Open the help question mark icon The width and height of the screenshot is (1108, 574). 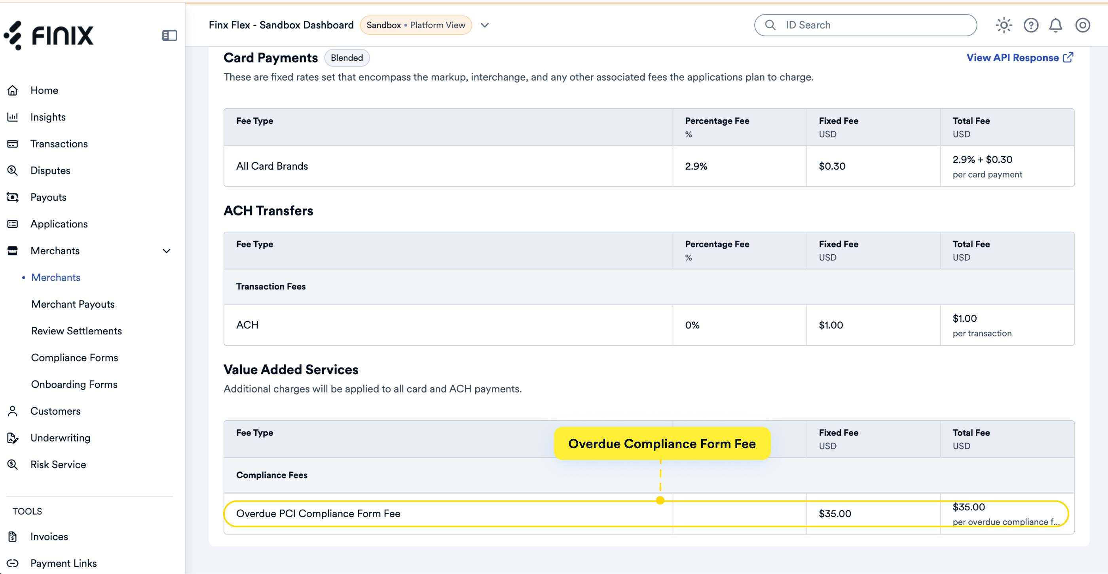(1030, 25)
